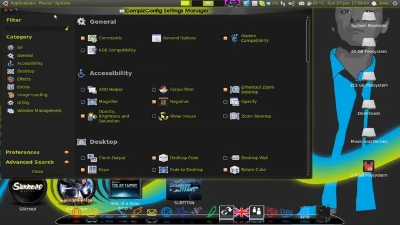Disable Expo plugin checkbox
The width and height of the screenshot is (400, 225).
click(x=82, y=169)
